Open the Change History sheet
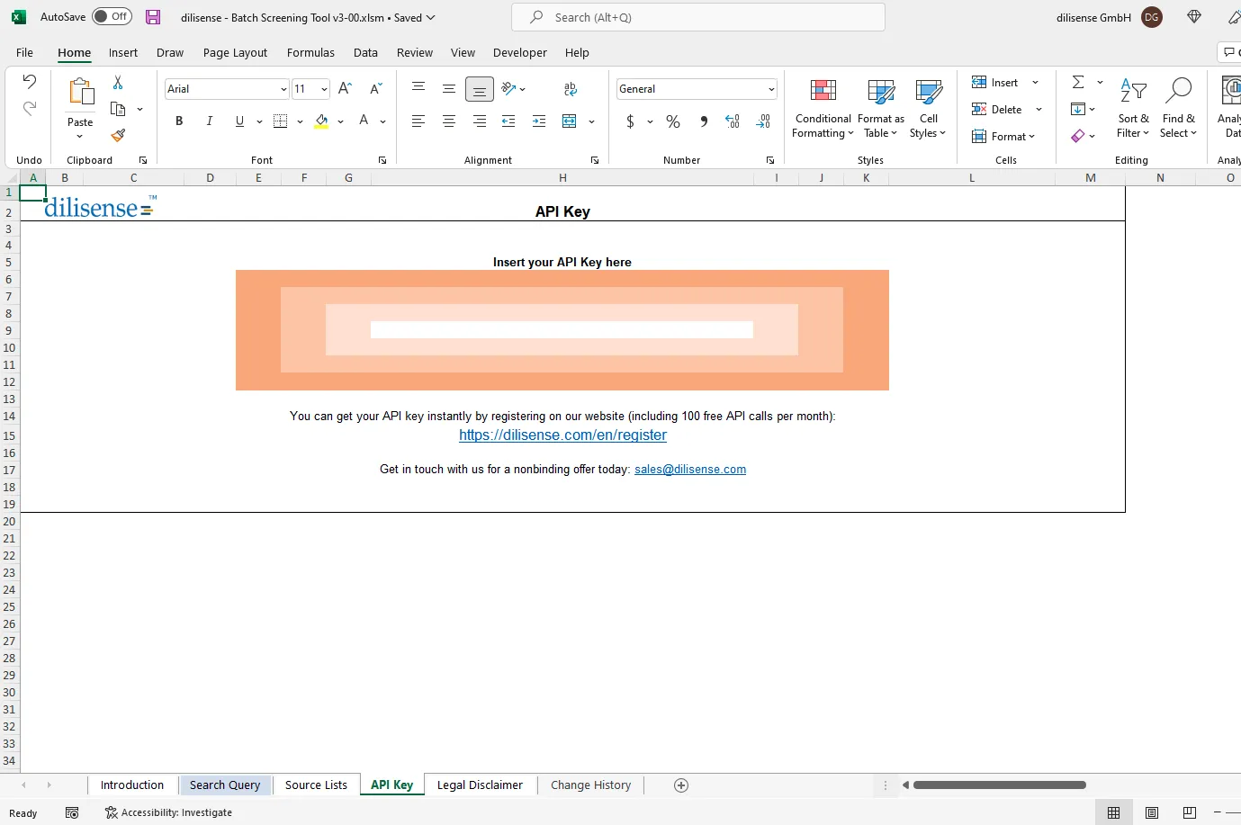The image size is (1241, 825). (590, 785)
